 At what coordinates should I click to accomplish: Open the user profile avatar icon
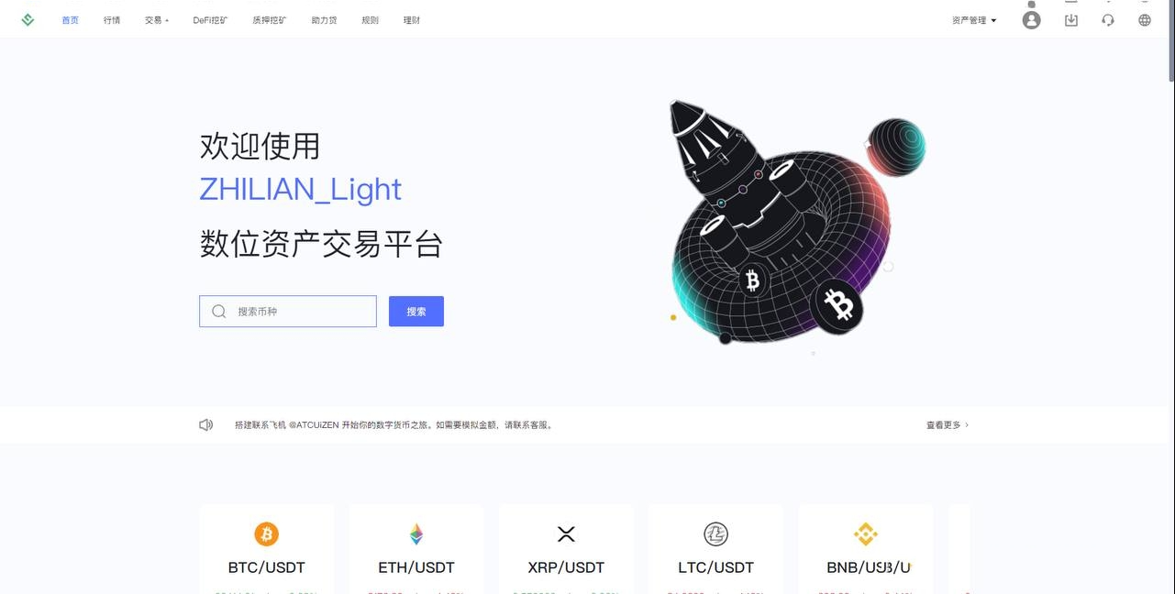1032,20
